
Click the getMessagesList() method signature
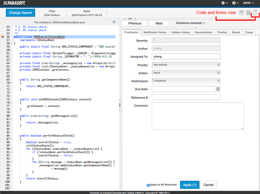48,116
